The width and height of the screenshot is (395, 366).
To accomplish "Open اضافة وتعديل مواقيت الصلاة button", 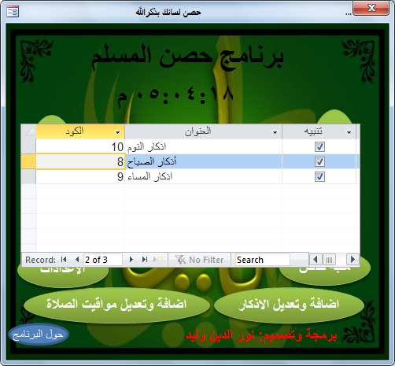I will (x=116, y=305).
